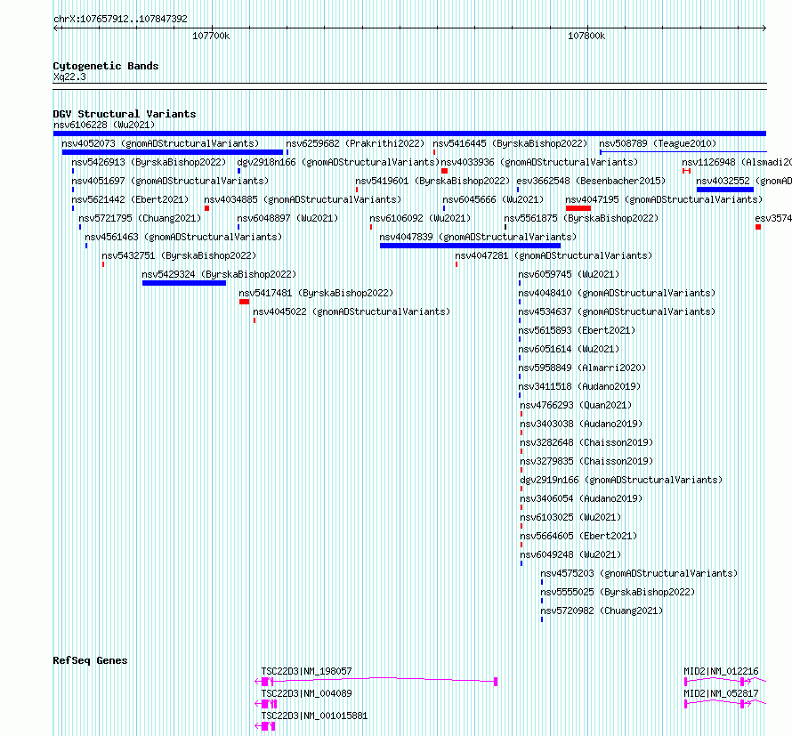Select nsv4048410 gnomAD variant label

point(617,293)
